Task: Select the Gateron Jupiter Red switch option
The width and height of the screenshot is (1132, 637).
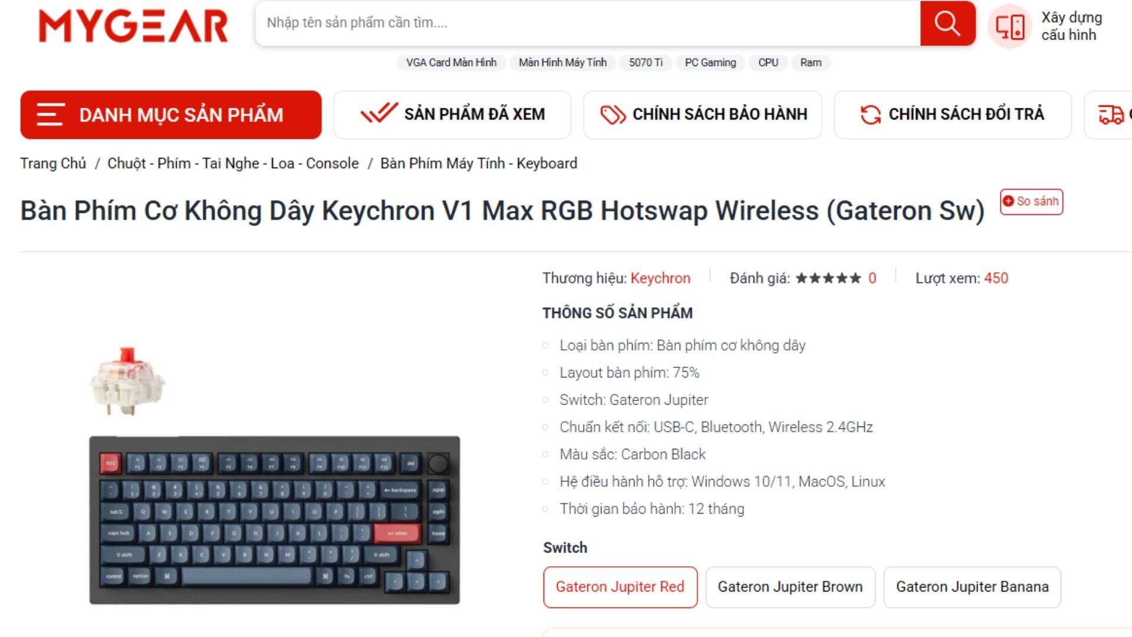Action: pos(620,587)
